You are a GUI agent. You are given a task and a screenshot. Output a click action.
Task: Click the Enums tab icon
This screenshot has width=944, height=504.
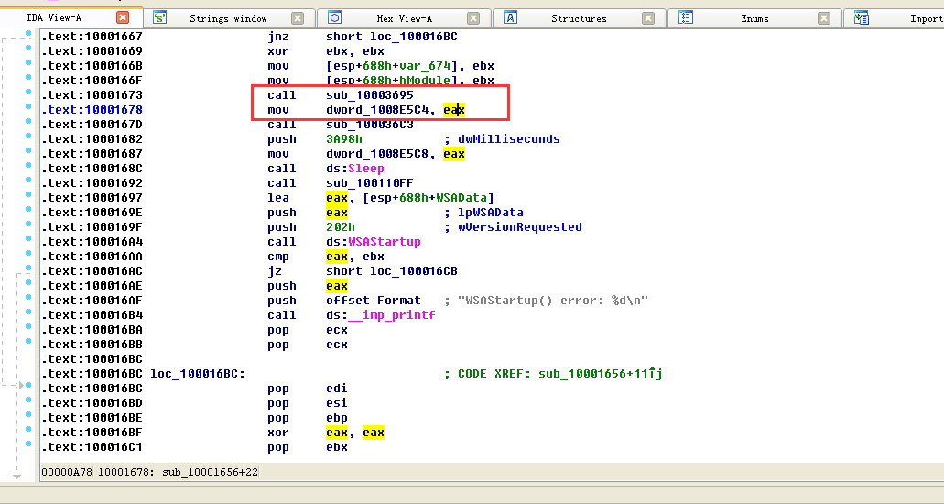point(685,18)
